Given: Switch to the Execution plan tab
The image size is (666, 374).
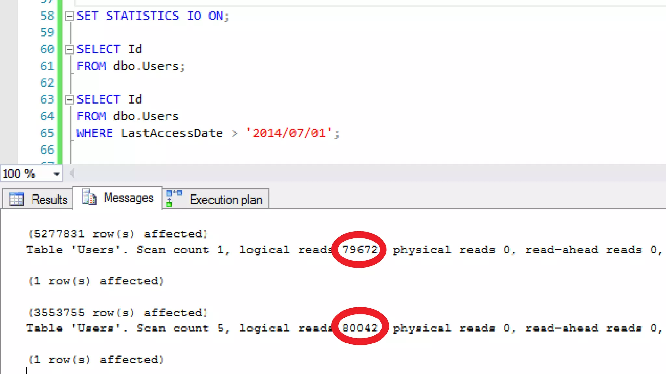Looking at the screenshot, I should [x=226, y=199].
